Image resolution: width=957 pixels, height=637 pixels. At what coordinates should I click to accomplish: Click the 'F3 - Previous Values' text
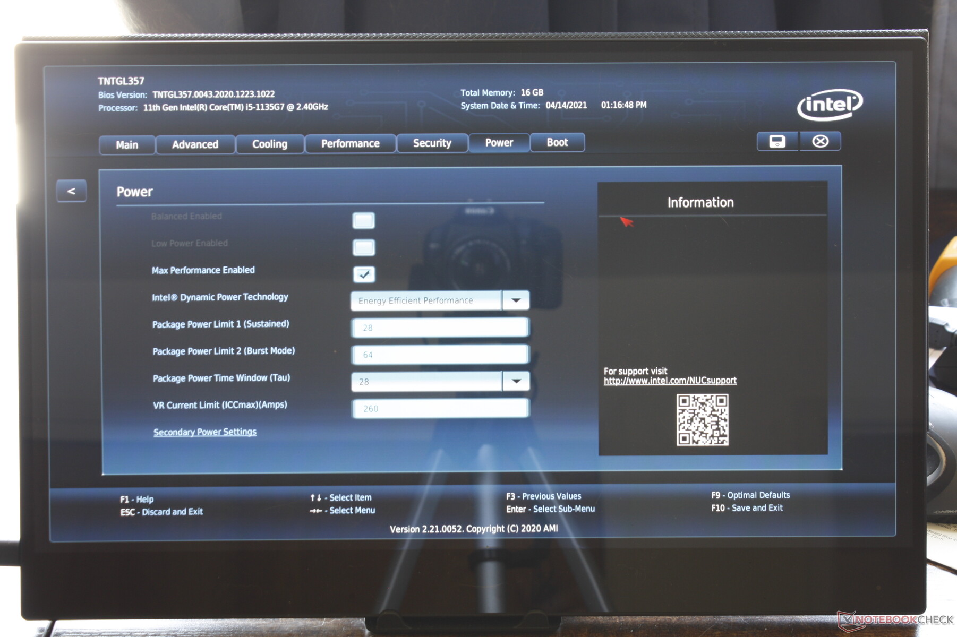[544, 496]
